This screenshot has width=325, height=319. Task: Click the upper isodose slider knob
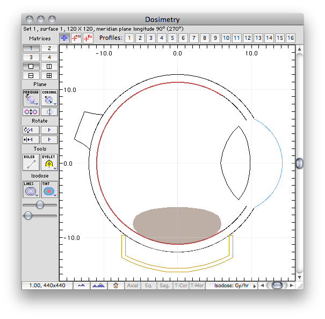click(40, 205)
